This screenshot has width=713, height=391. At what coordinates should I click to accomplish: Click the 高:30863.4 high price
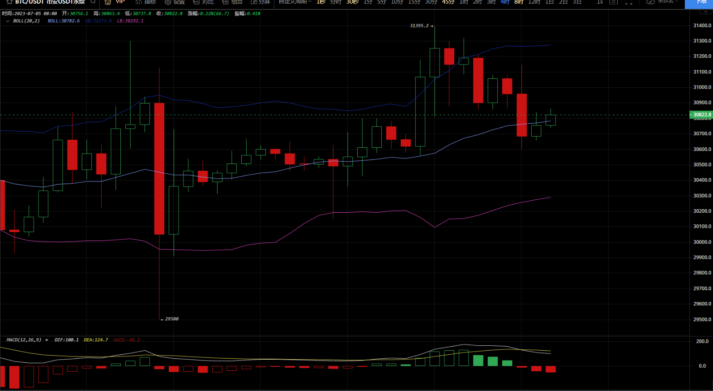(x=107, y=13)
